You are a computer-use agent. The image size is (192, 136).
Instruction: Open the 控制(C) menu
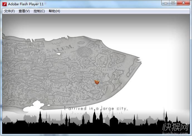[x=39, y=11]
